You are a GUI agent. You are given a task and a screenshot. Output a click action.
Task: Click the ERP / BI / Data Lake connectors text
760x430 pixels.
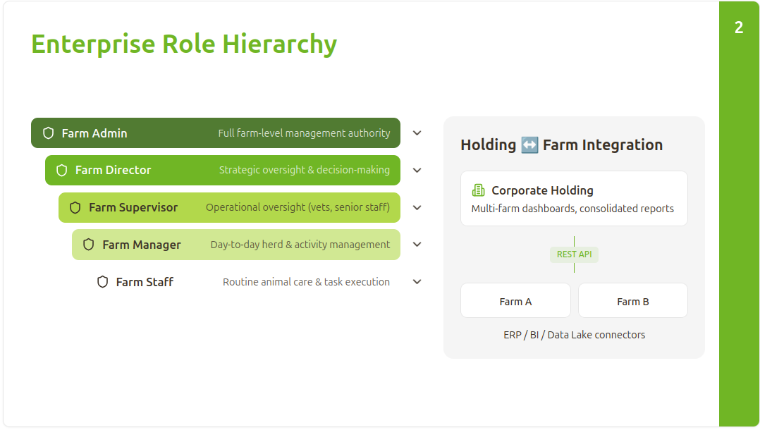[x=574, y=335]
